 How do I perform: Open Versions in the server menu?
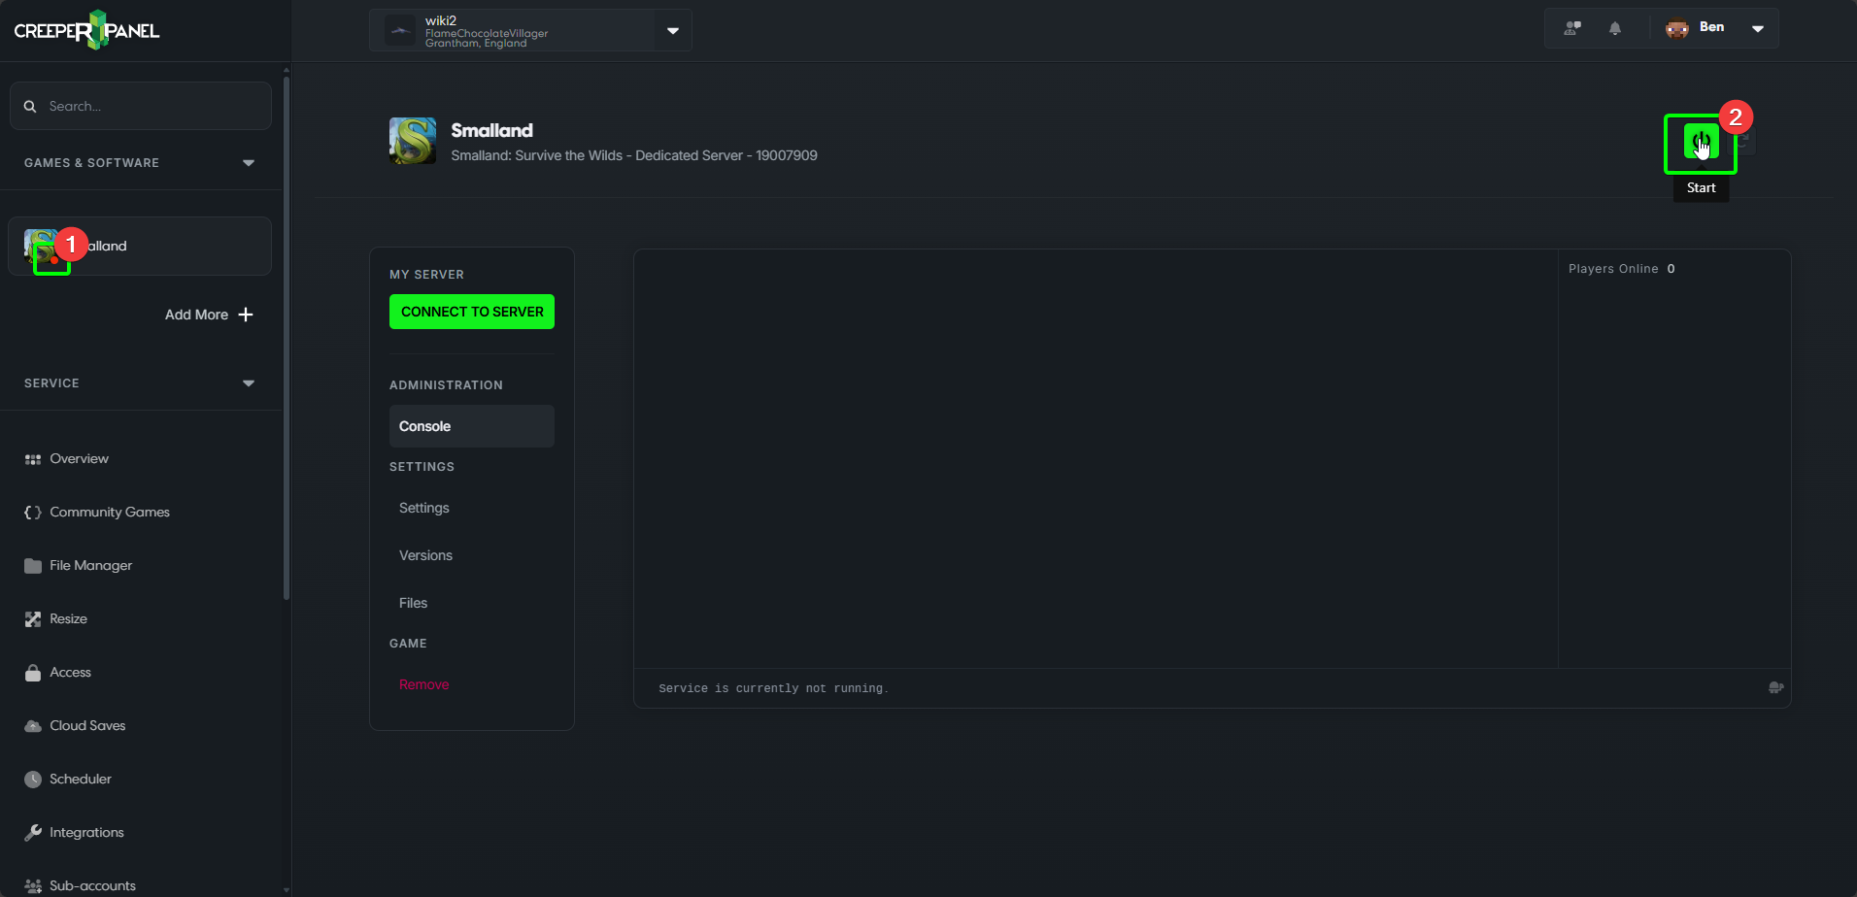tap(425, 555)
